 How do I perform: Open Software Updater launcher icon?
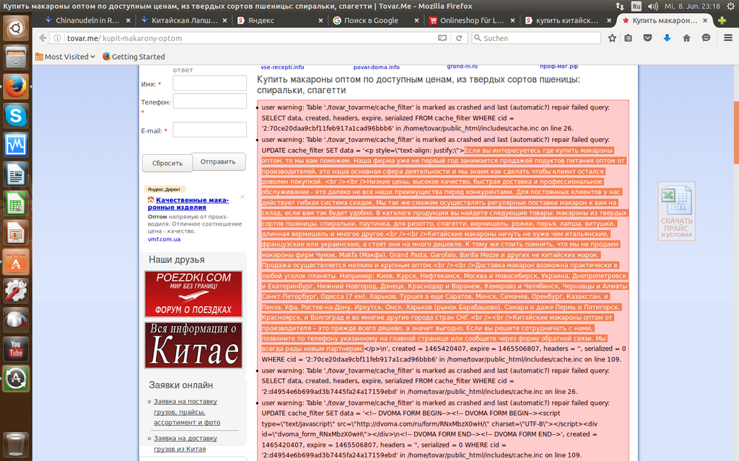16,378
